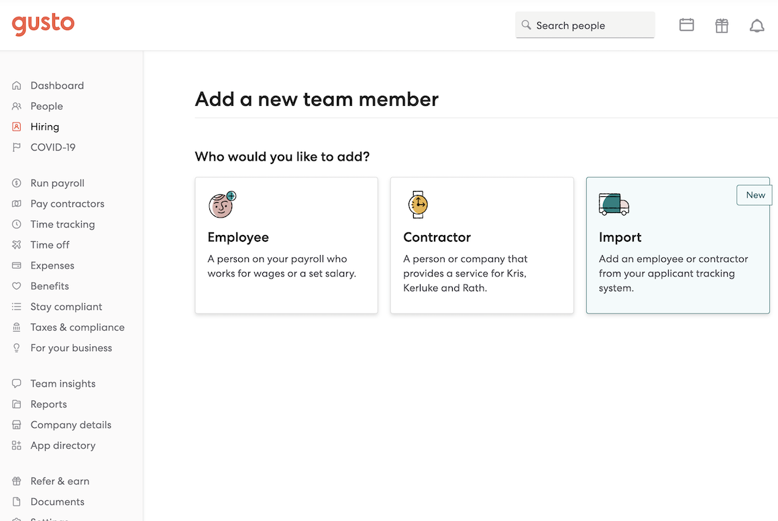The image size is (778, 521).
Task: Go to Dashboard in sidebar
Action: [x=57, y=86]
